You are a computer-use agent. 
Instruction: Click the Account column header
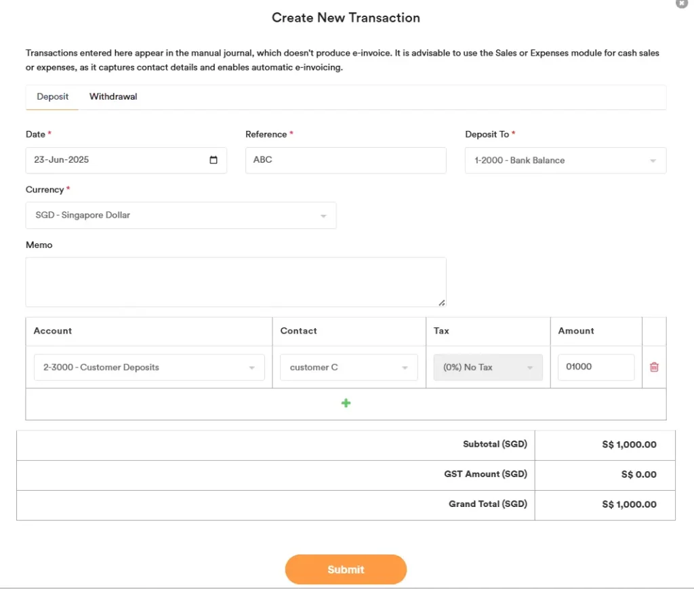tap(53, 331)
